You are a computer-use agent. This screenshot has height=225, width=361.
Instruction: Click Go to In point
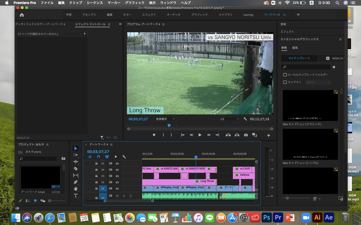click(183, 135)
